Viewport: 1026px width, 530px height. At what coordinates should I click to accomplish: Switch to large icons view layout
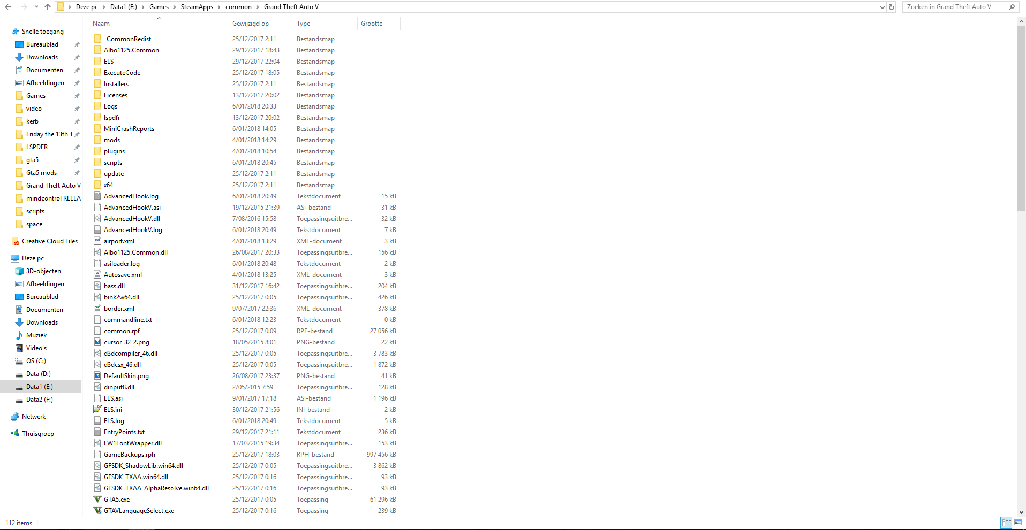click(x=1018, y=523)
